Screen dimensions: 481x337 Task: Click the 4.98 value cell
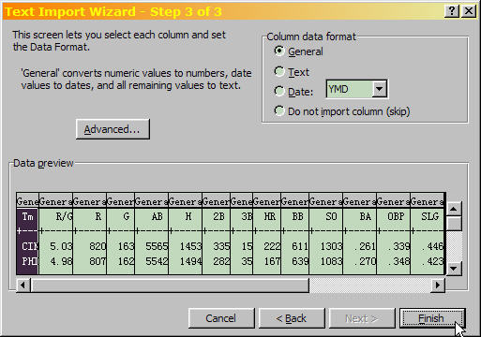pyautogui.click(x=61, y=261)
